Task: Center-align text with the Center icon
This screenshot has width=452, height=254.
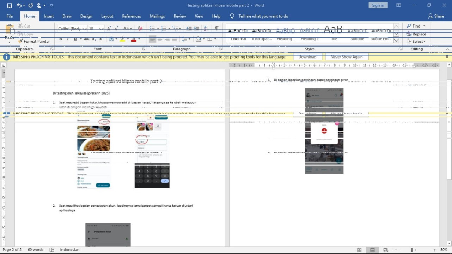Action: click(x=160, y=39)
